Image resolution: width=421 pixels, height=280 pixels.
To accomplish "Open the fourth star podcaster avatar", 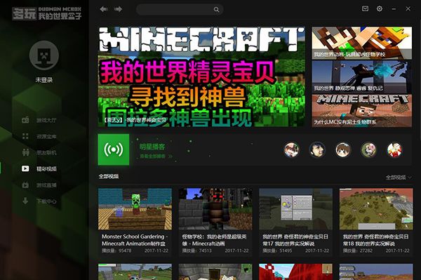I will pos(368,149).
